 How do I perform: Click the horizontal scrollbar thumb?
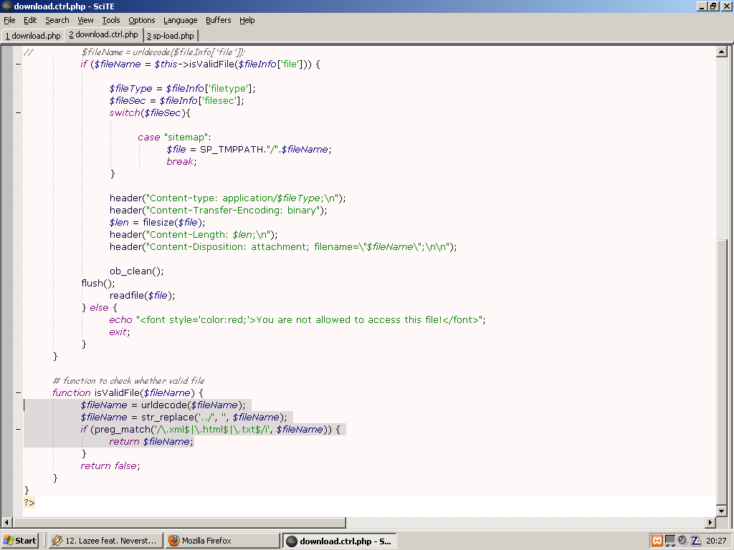(180, 522)
